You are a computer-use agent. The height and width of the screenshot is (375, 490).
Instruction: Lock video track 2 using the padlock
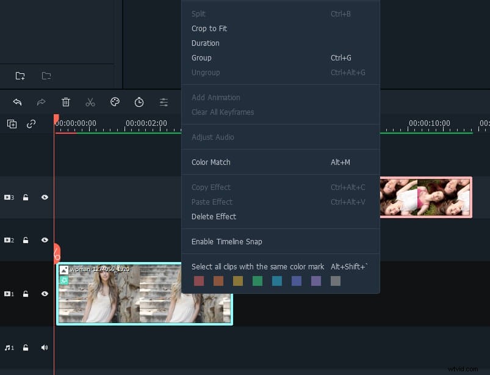click(x=25, y=240)
